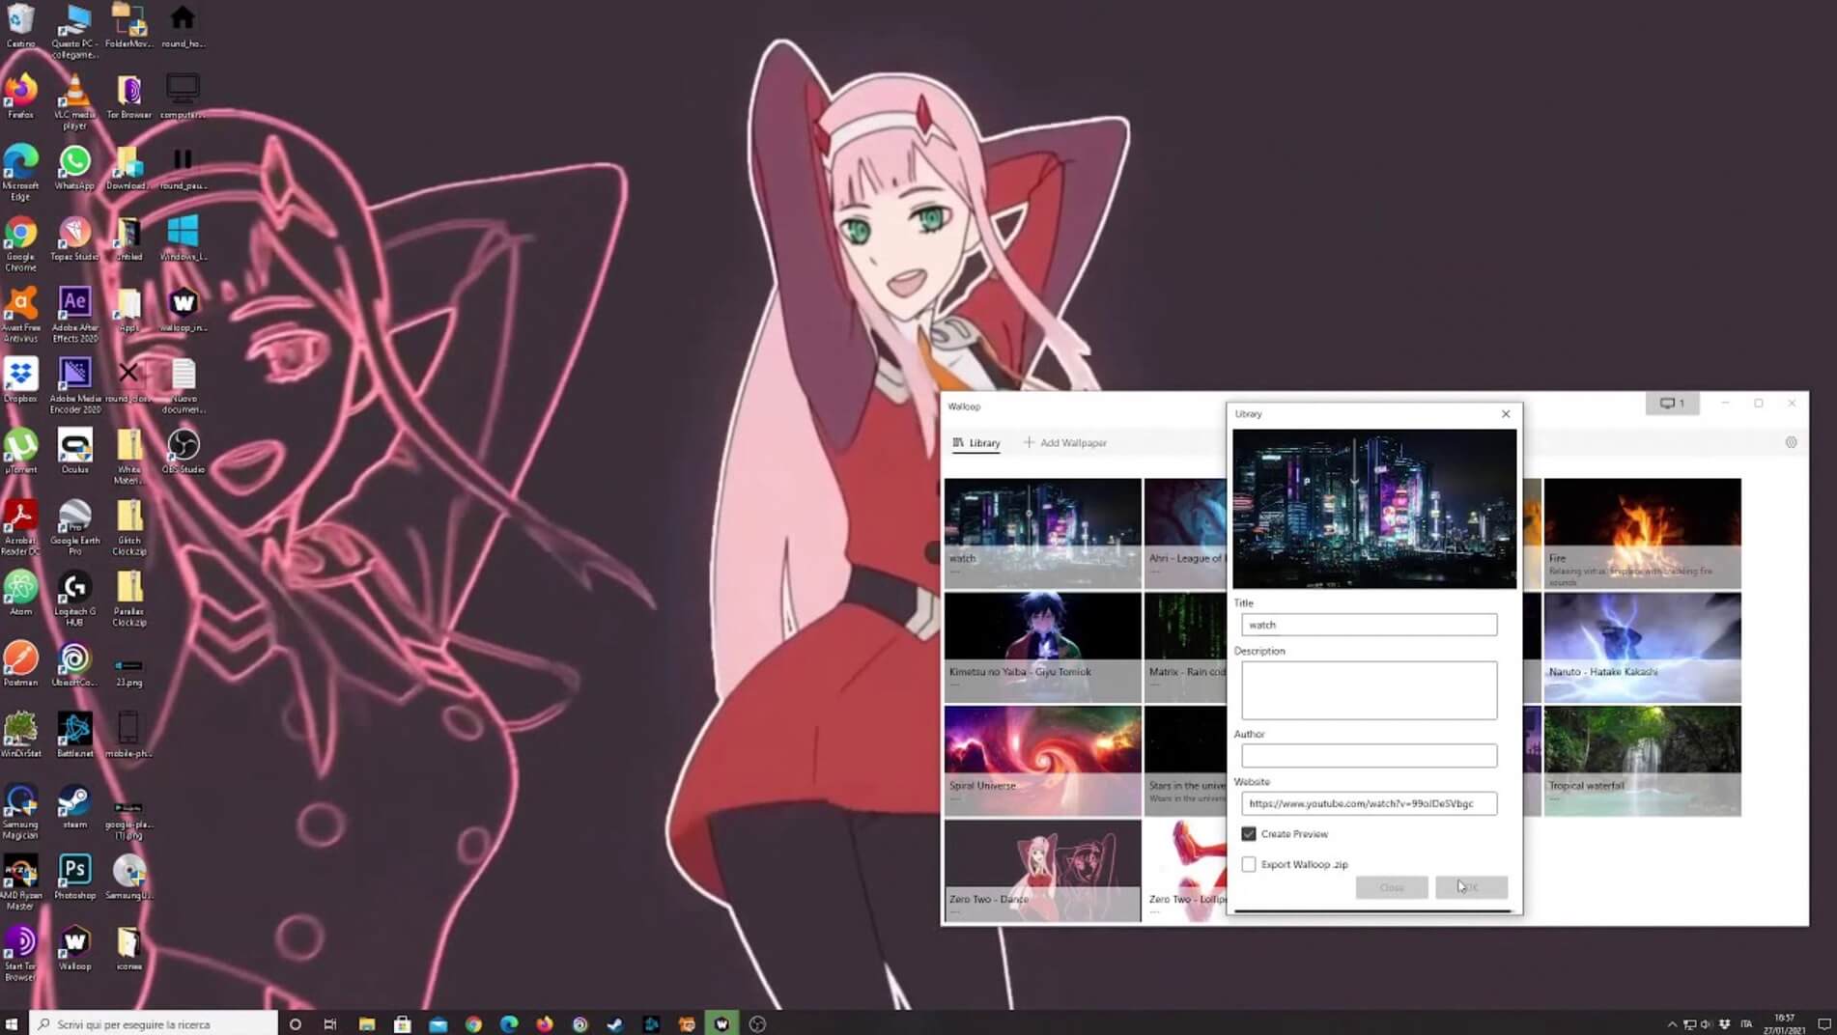Open the OBS Studio desktop icon
Screen dimensions: 1837x1035
click(x=183, y=445)
